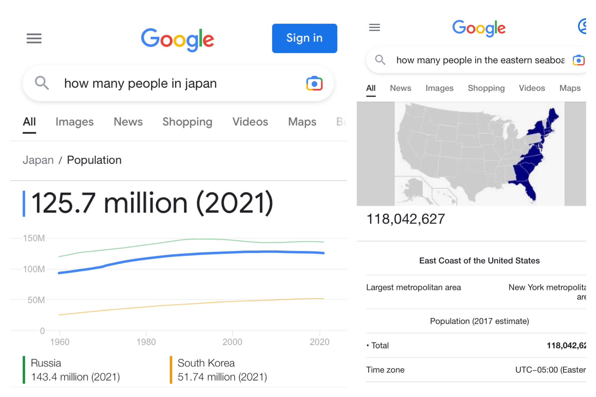Open the hamburger menu on the eastern seaboard page

coord(374,28)
